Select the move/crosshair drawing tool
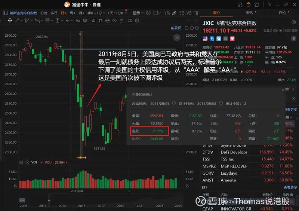299x211 pixels. click(x=10, y=21)
